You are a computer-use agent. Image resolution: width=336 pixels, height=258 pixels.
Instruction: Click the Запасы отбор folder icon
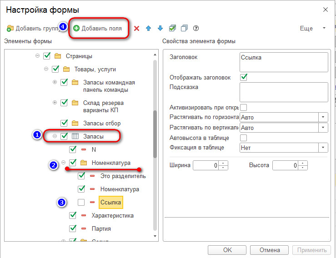coord(75,124)
